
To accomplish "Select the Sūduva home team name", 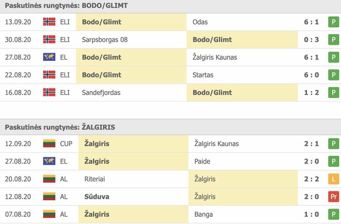I will (x=95, y=197).
